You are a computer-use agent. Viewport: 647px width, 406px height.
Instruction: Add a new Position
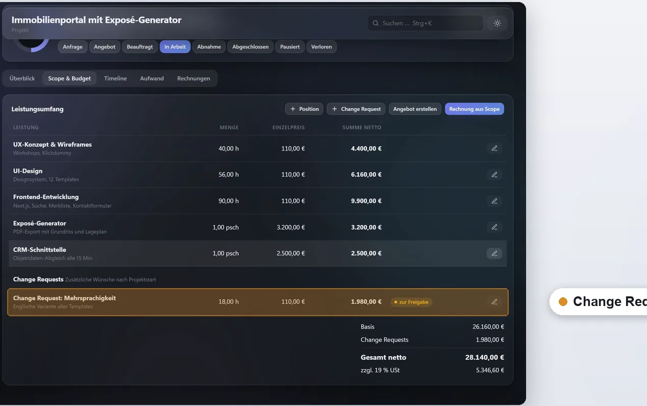tap(304, 109)
